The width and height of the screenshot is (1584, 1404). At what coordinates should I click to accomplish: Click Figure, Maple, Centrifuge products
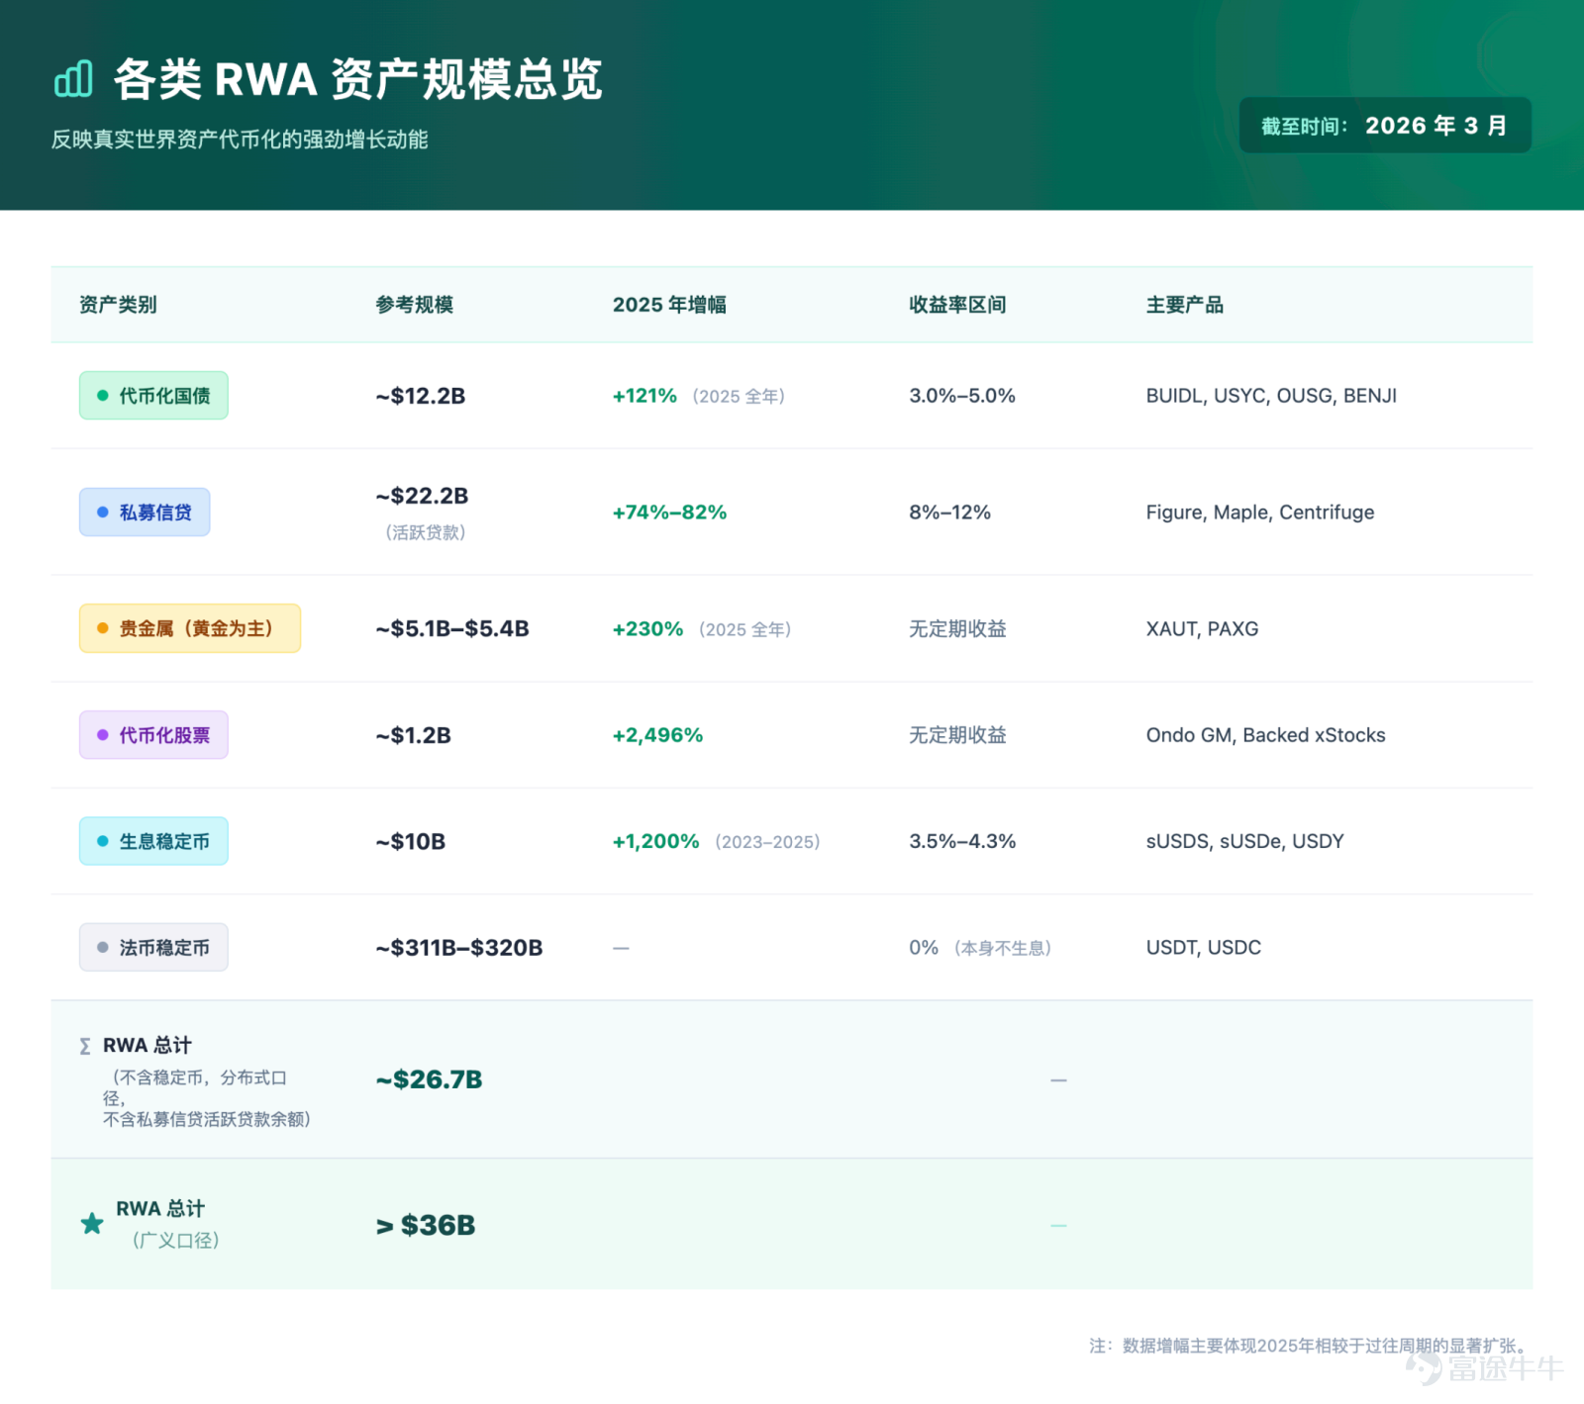1260,513
